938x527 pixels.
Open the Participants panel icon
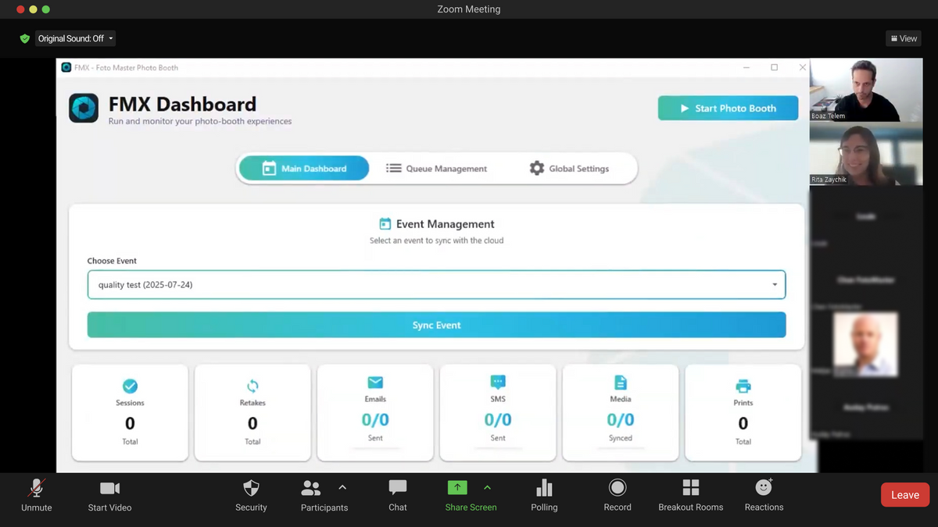(x=311, y=488)
